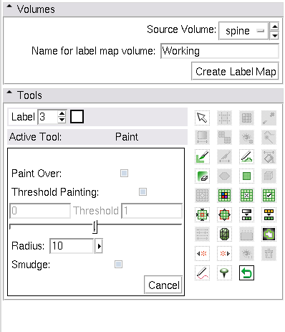Click the threshold range slider handle

click(95, 227)
